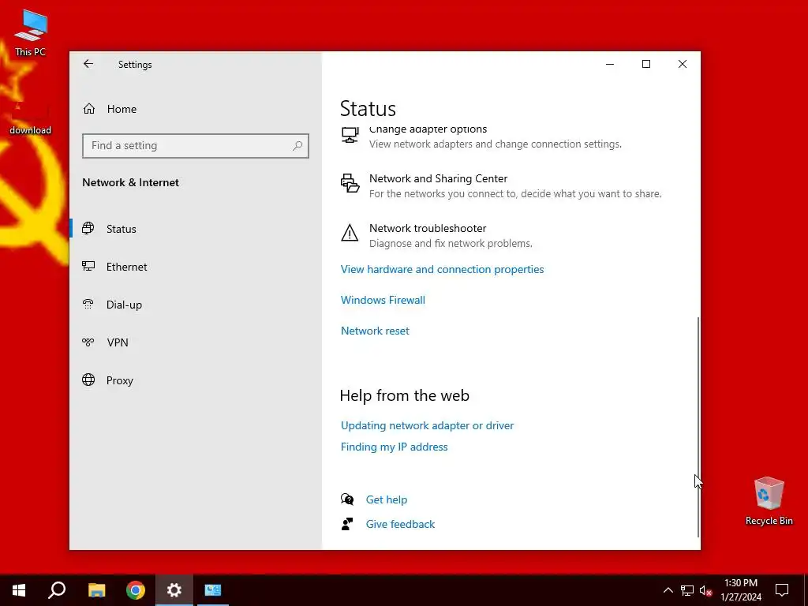The width and height of the screenshot is (808, 606).
Task: Click the Settings gear taskbar button
Action: pyautogui.click(x=174, y=590)
